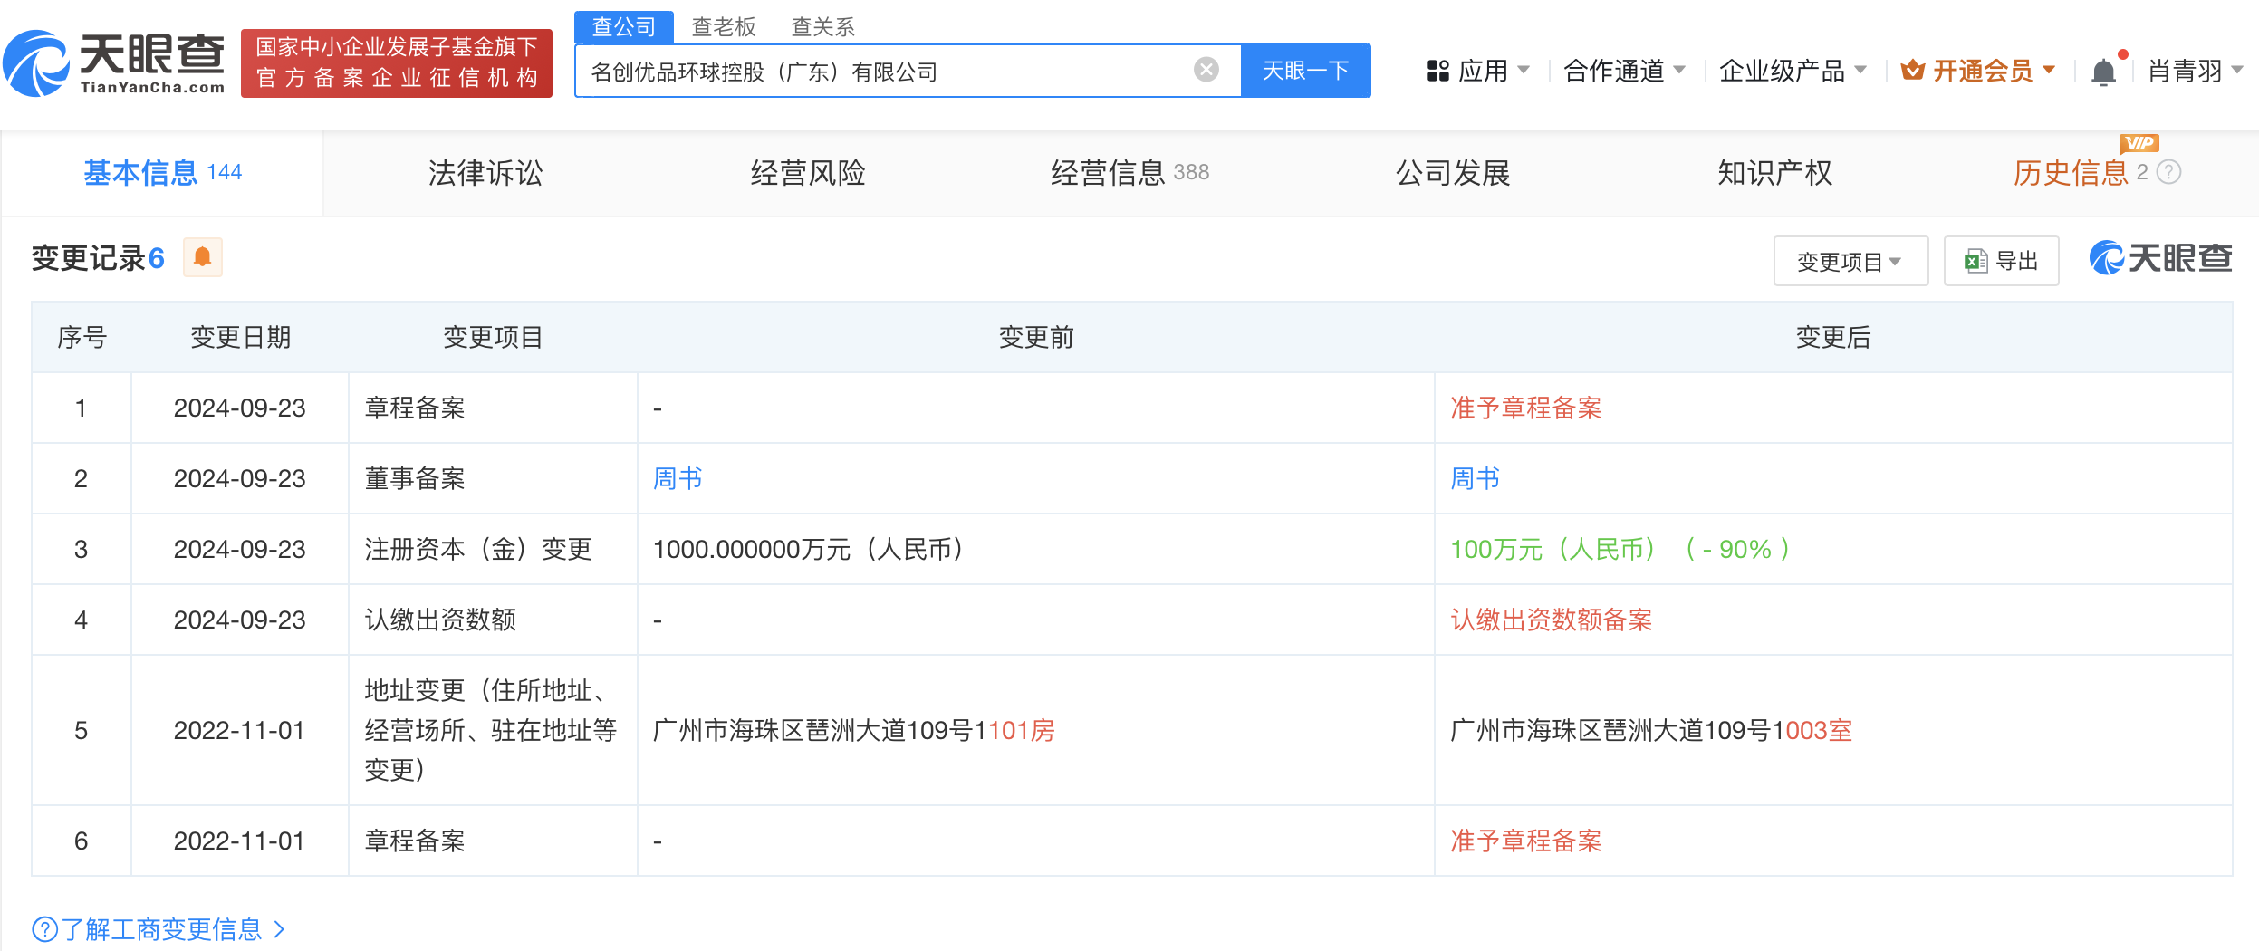Click the 天眼一下 search button

click(x=1305, y=71)
